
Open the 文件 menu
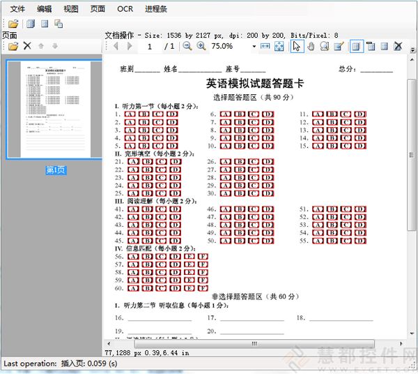click(18, 9)
